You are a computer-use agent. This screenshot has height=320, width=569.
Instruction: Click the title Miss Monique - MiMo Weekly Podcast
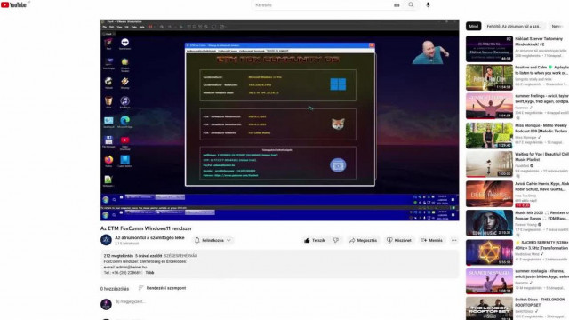point(541,128)
